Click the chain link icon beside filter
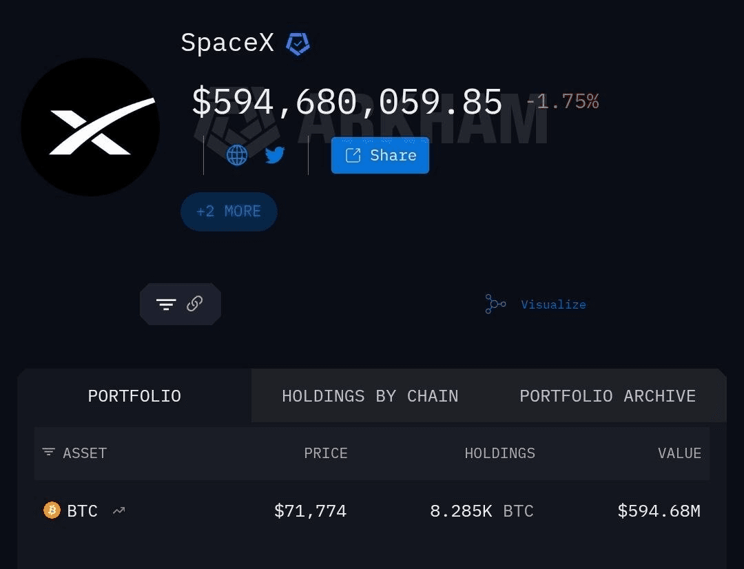744x569 pixels. coord(195,304)
